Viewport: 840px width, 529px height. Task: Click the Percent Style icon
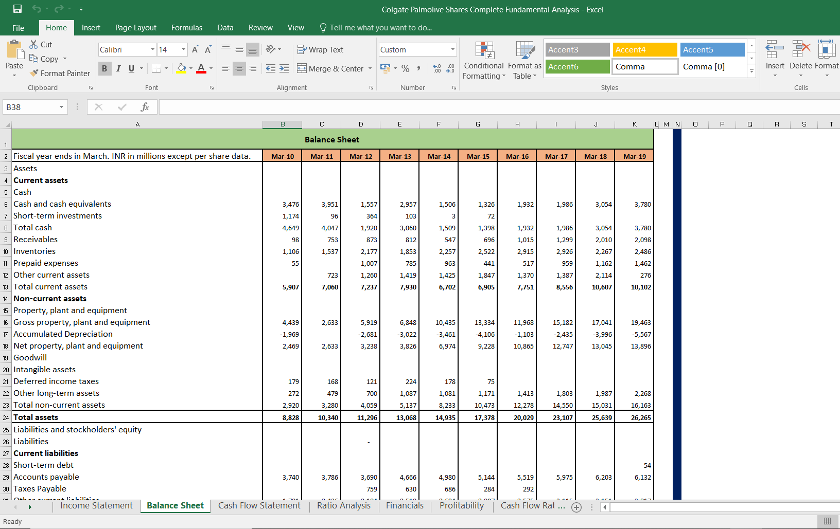406,68
